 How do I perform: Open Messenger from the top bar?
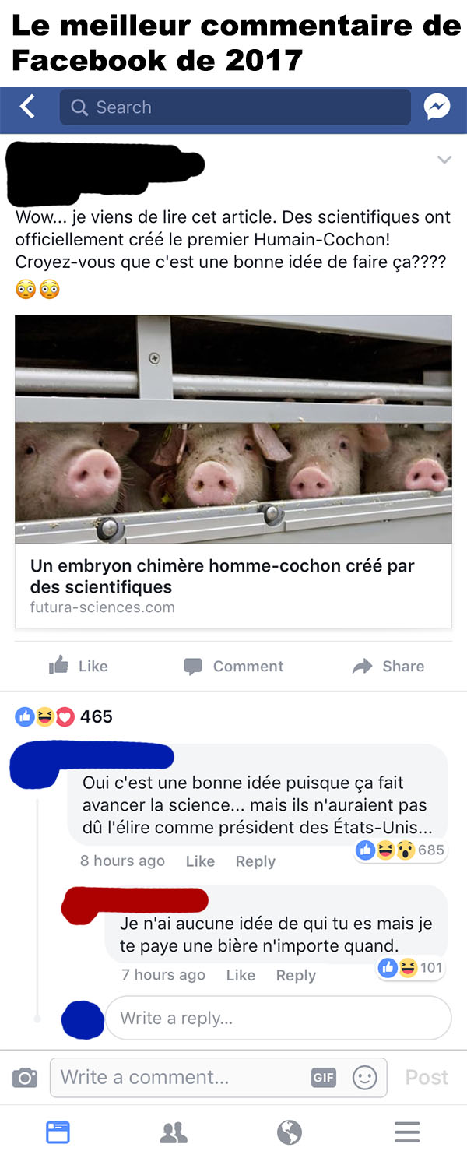(437, 107)
